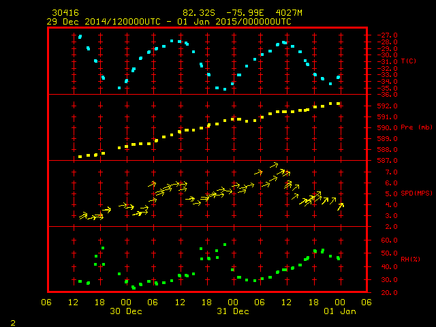Select the -35.0 temperature tick label
Viewport: 436px width, 327px height.
387,89
